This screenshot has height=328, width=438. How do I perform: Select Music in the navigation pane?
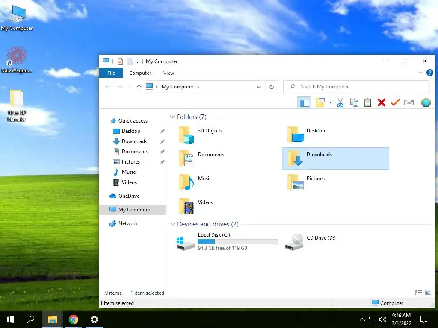pos(128,172)
